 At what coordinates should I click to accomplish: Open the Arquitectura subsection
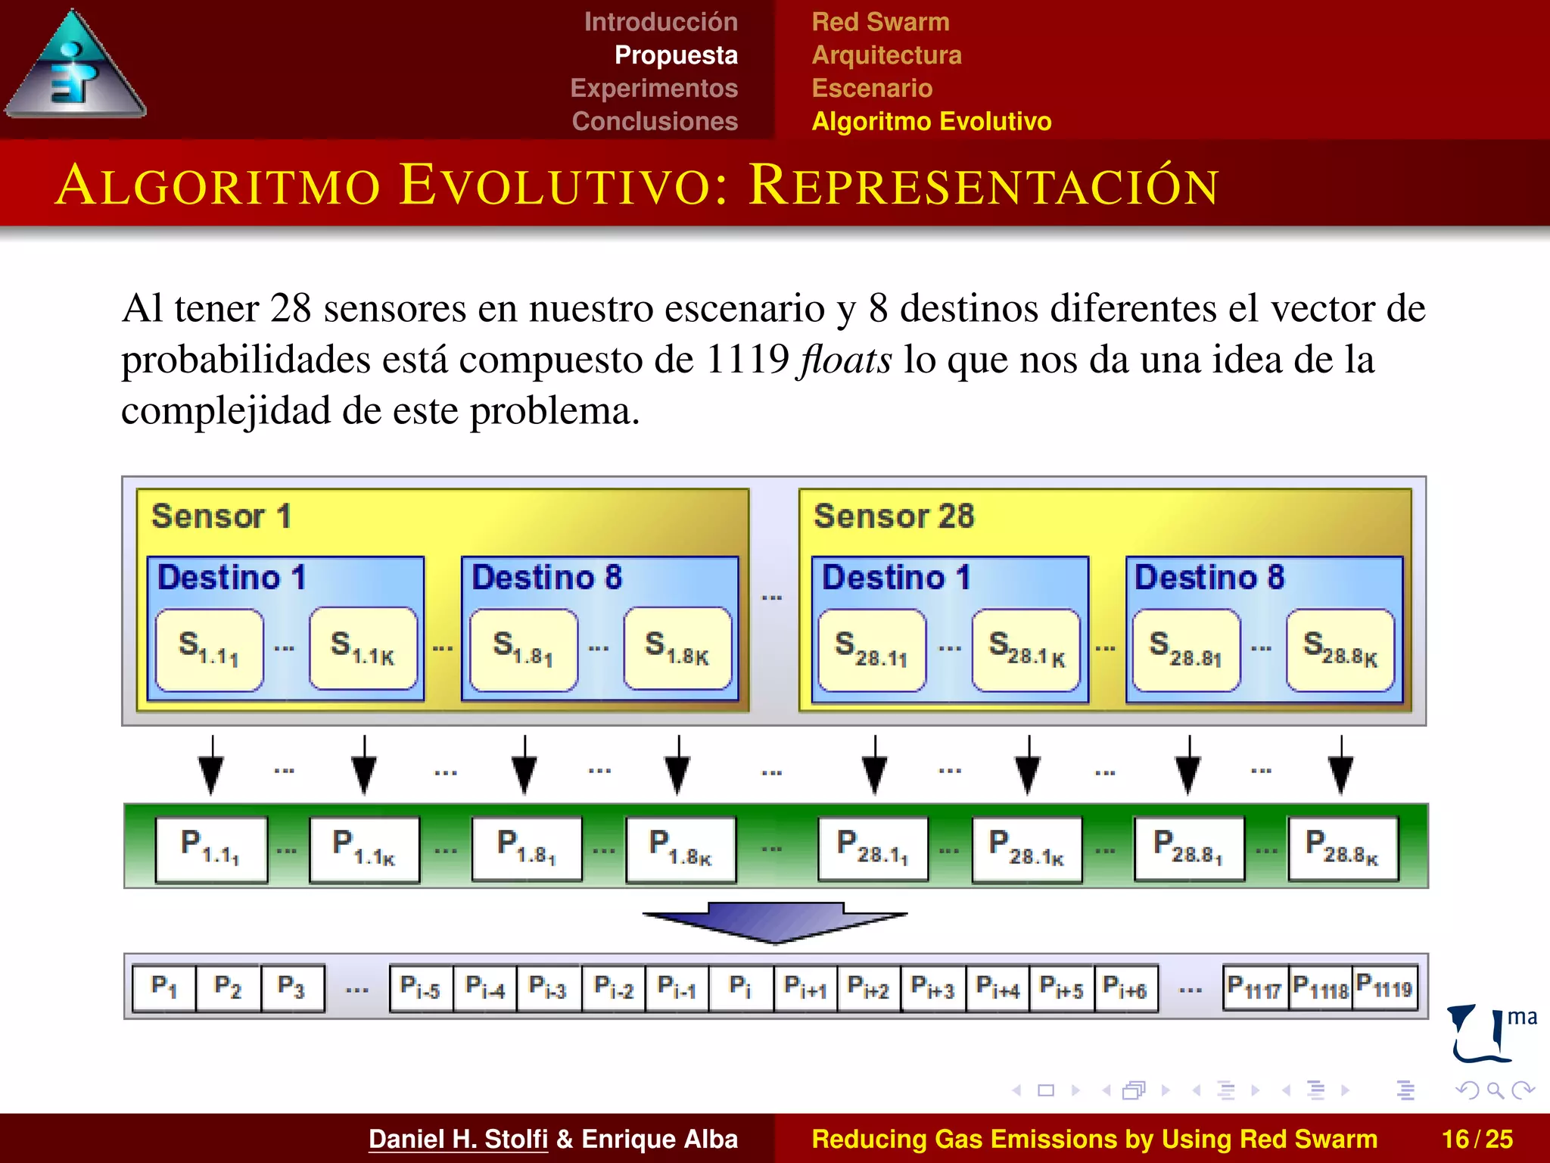pyautogui.click(x=886, y=55)
